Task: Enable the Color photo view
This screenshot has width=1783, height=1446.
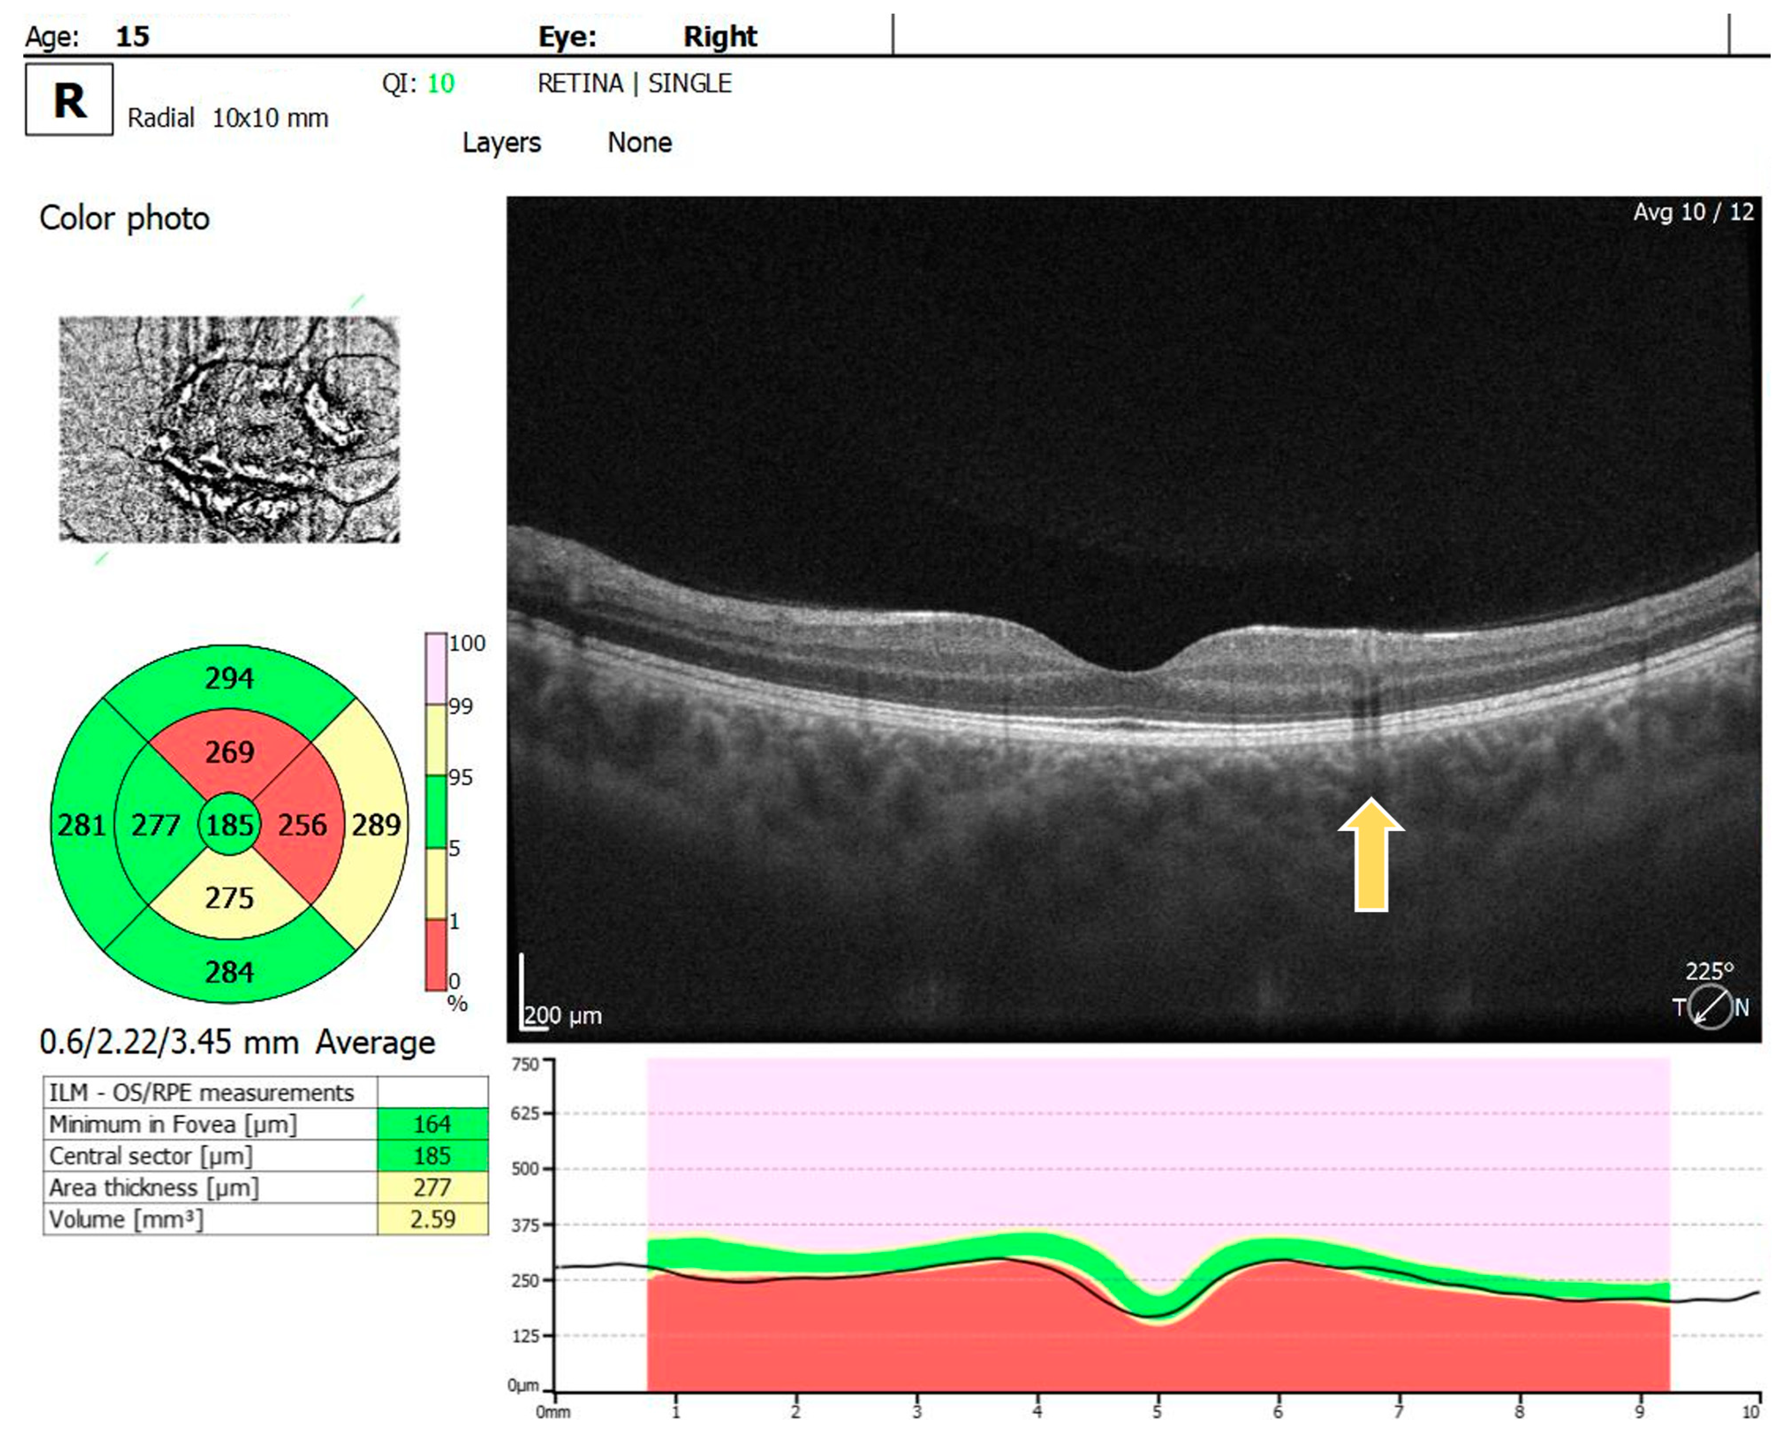Action: pyautogui.click(x=123, y=218)
